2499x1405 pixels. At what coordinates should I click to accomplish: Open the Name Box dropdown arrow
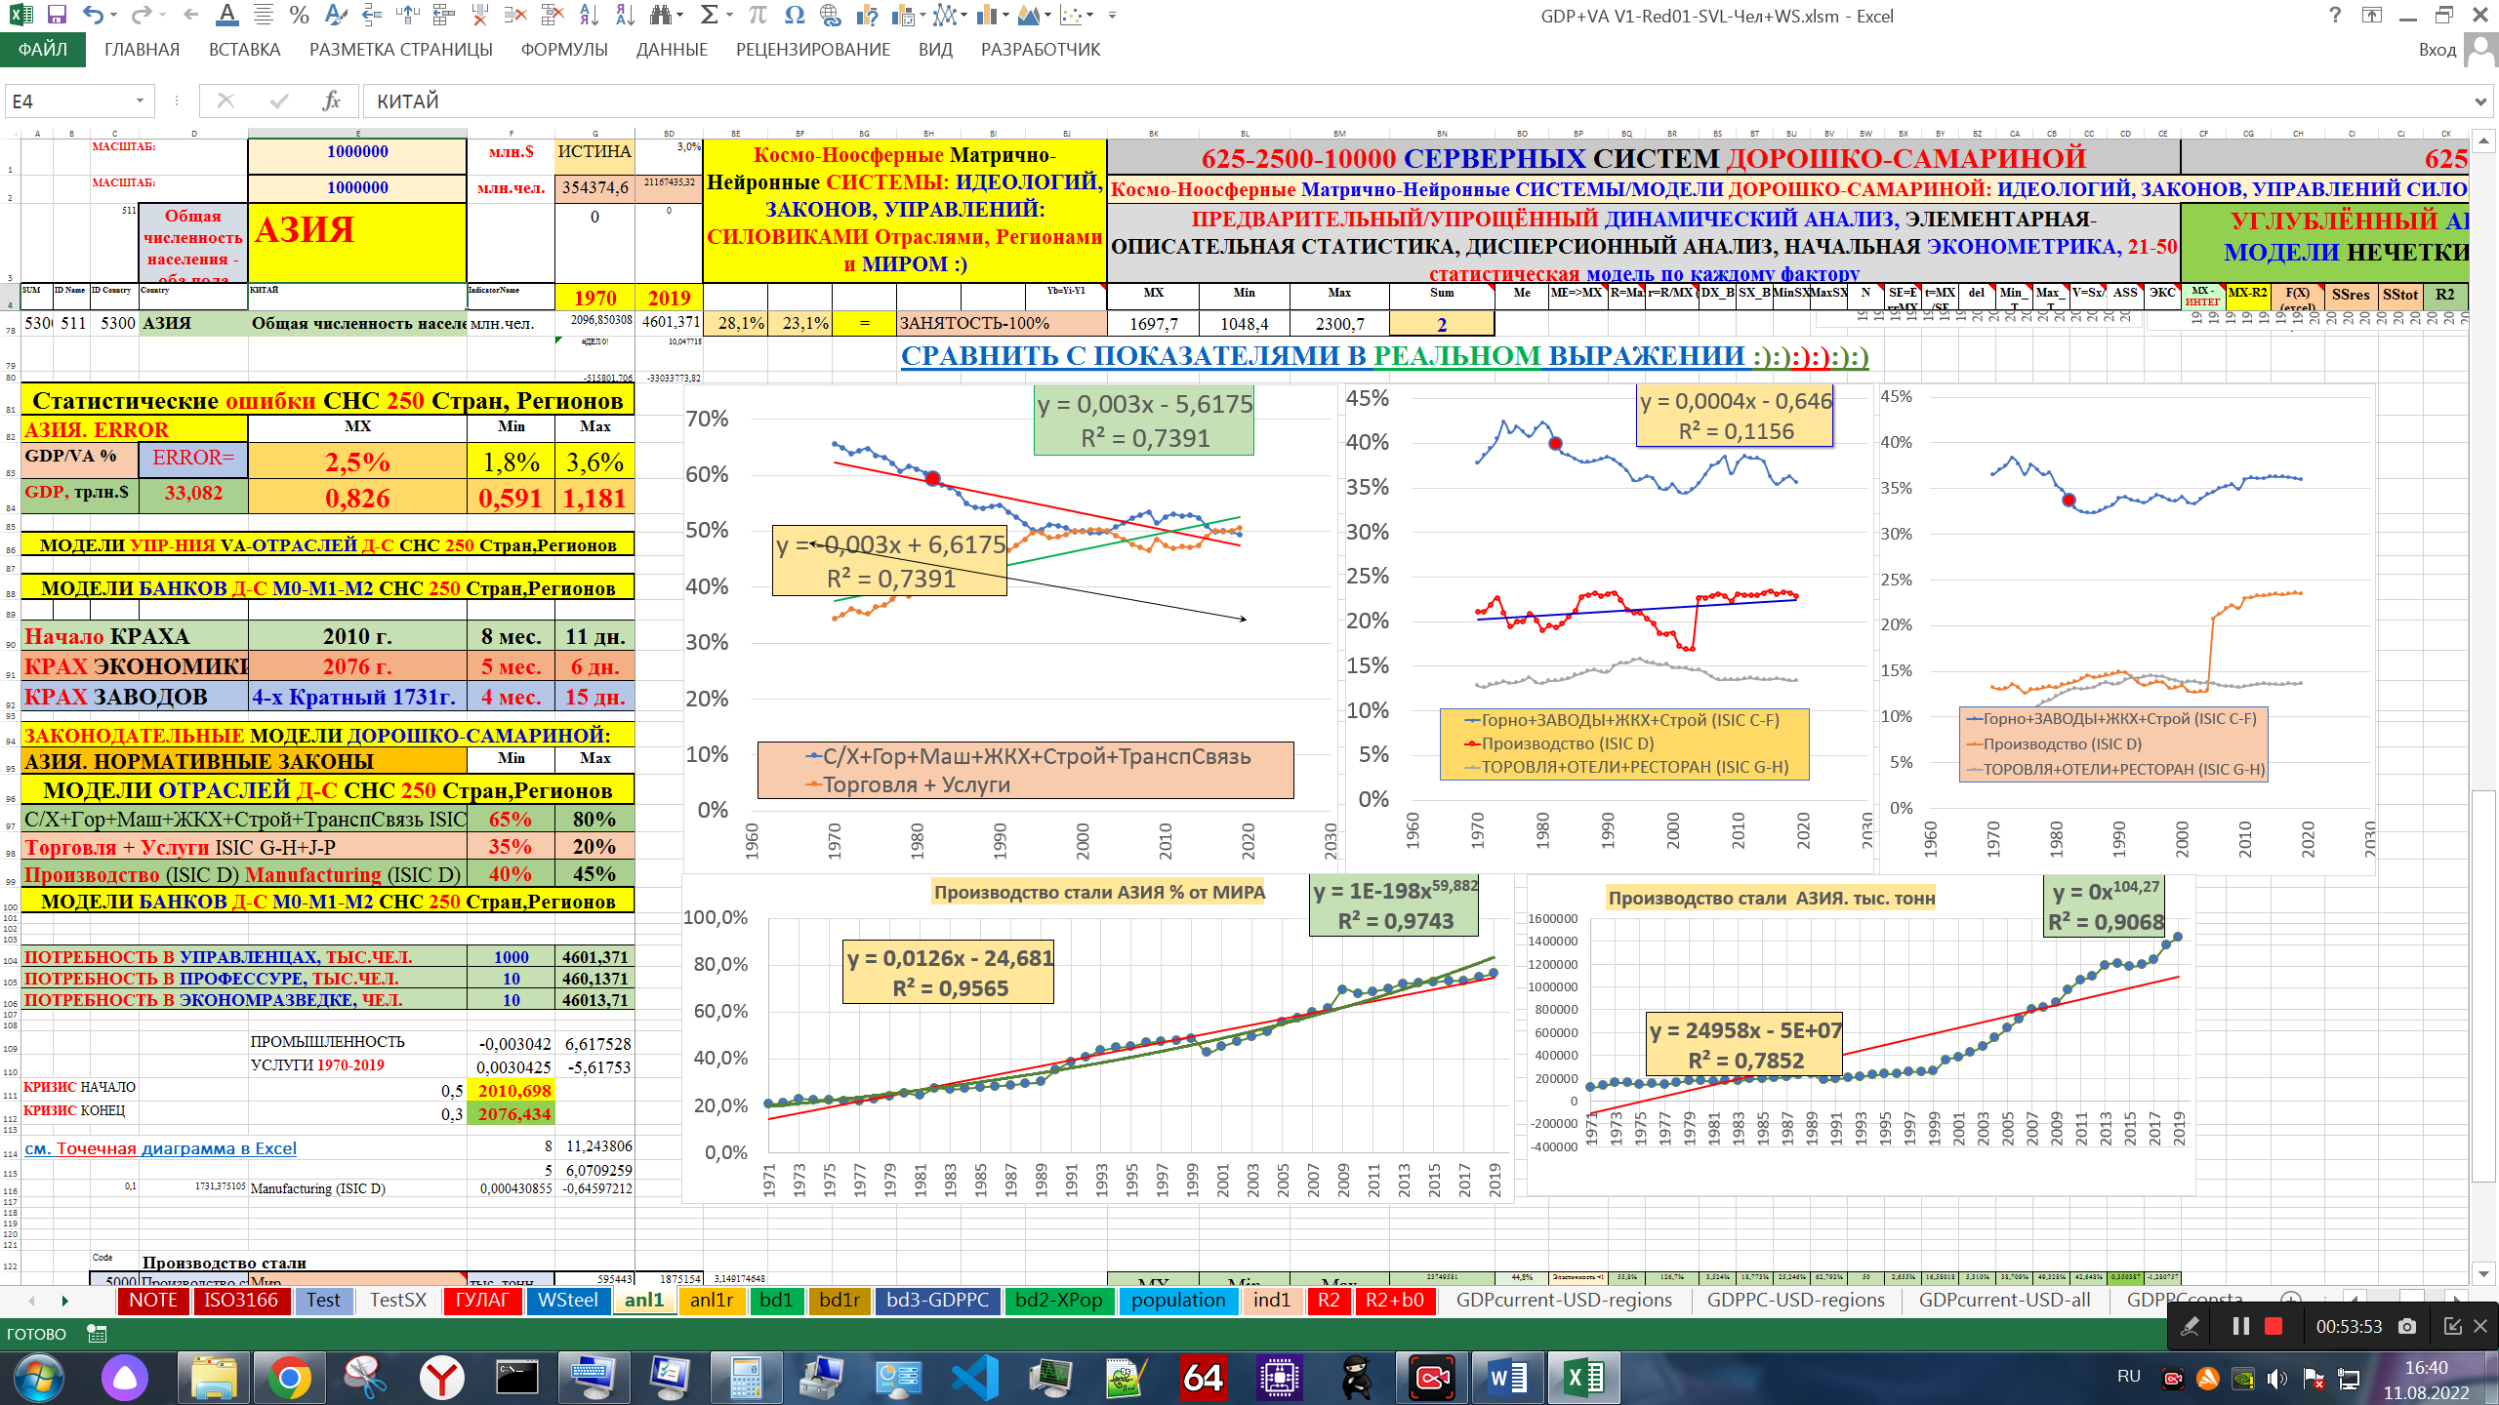pyautogui.click(x=140, y=101)
